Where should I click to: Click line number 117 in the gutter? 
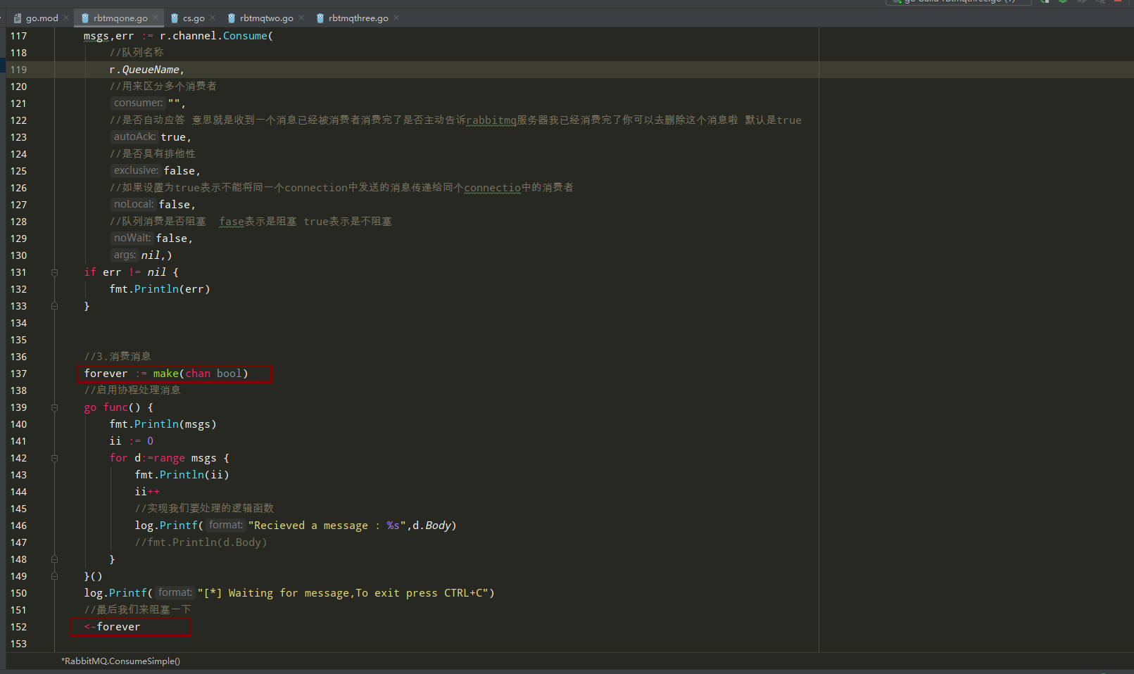click(x=18, y=36)
